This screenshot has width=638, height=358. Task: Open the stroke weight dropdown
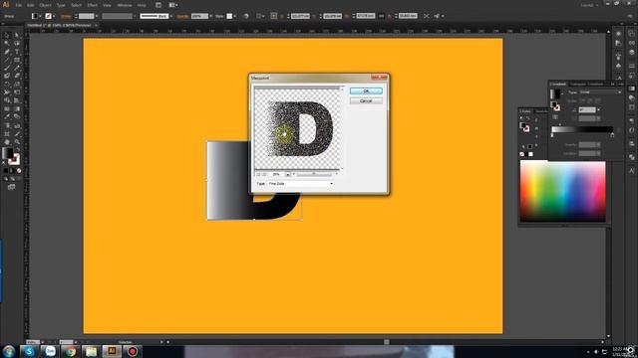(97, 16)
